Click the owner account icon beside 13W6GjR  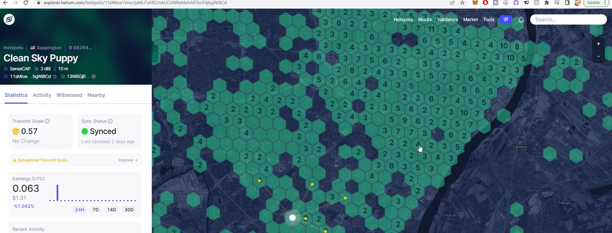click(63, 76)
